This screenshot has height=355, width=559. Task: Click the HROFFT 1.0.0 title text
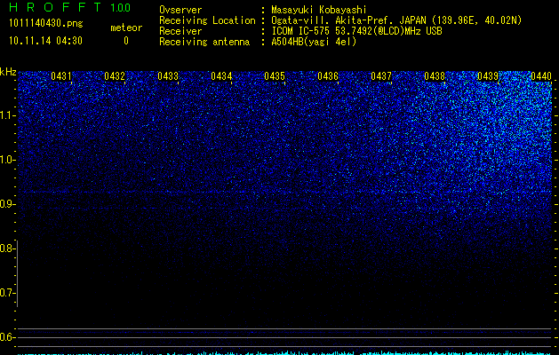tap(69, 7)
